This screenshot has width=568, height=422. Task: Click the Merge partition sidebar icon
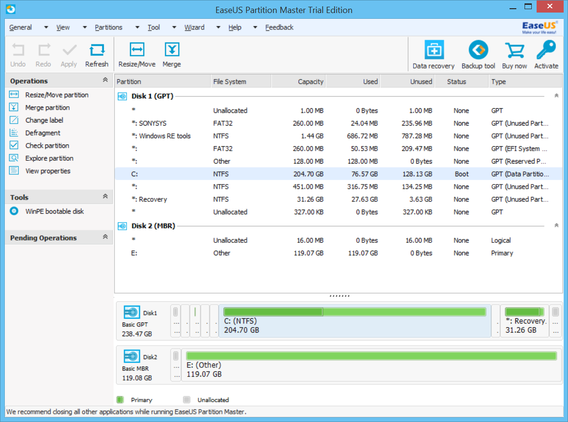click(14, 107)
